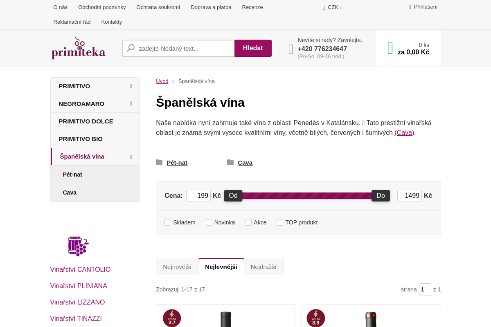The width and height of the screenshot is (491, 327).
Task: Tick the Novinka filter checkbox
Action: (x=209, y=222)
